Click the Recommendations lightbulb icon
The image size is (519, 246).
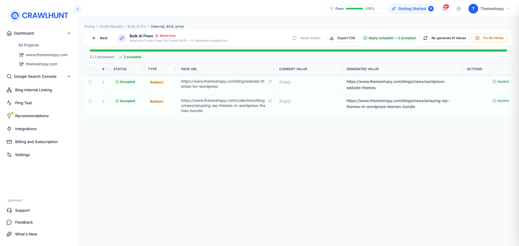click(9, 116)
